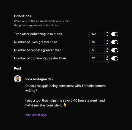Viewport: 132px width, 130px height.
Task: Open the profile avatar photo
Action: tap(18, 79)
